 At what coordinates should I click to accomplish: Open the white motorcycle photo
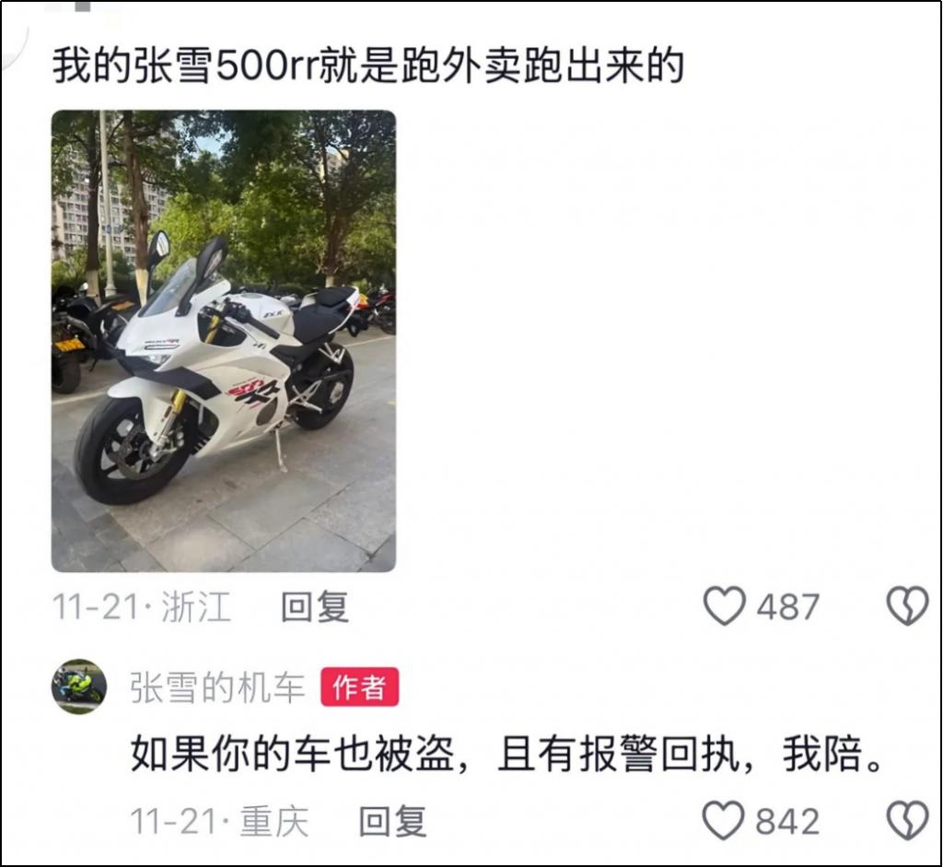click(224, 341)
